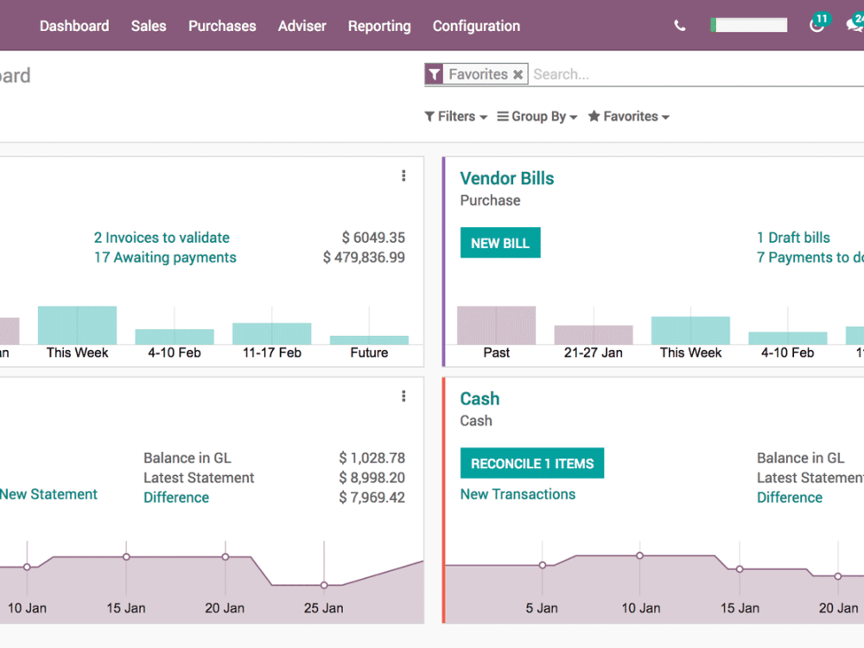864x648 pixels.
Task: Click the Difference link showing $ 7,969.42
Action: pos(176,498)
